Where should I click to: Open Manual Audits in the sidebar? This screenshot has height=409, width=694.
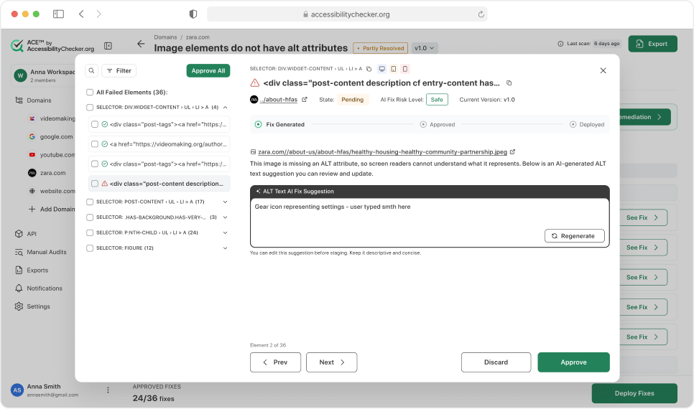pyautogui.click(x=41, y=252)
